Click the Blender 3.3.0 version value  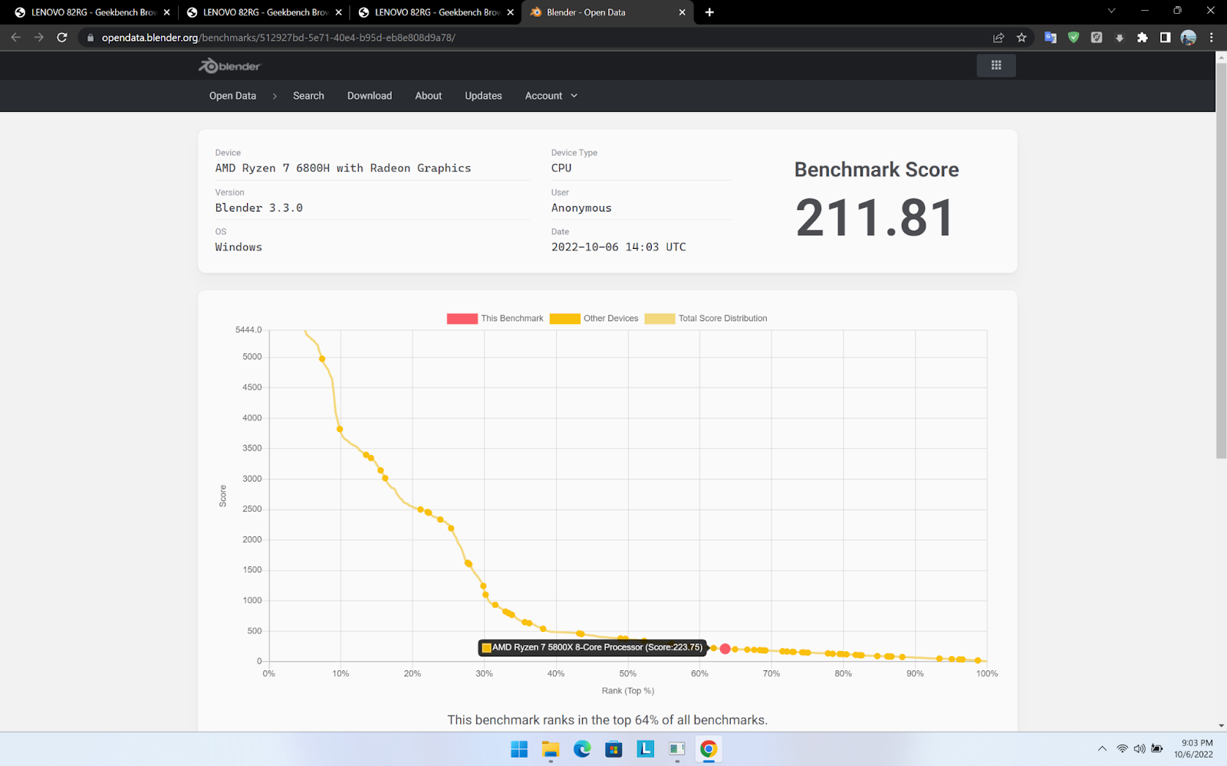point(258,208)
